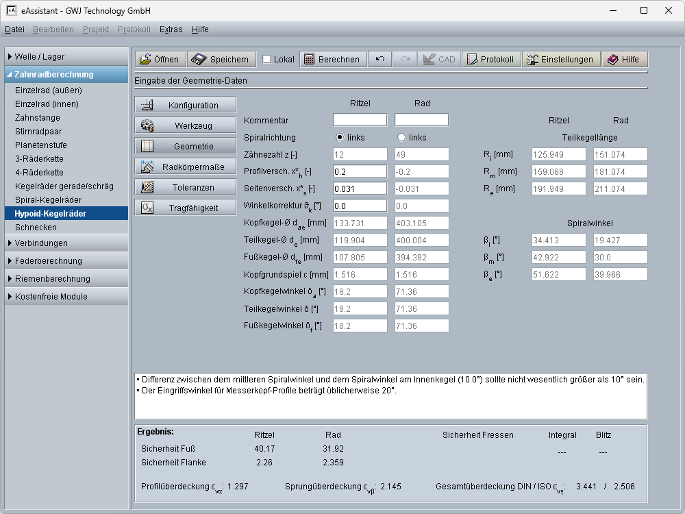
Task: Enable the Lokal checkbox
Action: pyautogui.click(x=267, y=60)
